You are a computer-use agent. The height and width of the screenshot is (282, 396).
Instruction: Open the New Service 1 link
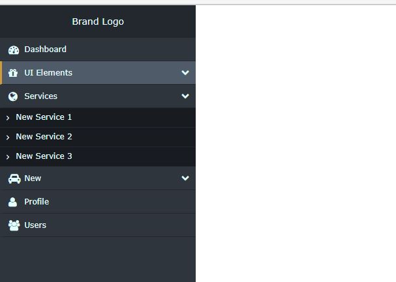pyautogui.click(x=98, y=117)
